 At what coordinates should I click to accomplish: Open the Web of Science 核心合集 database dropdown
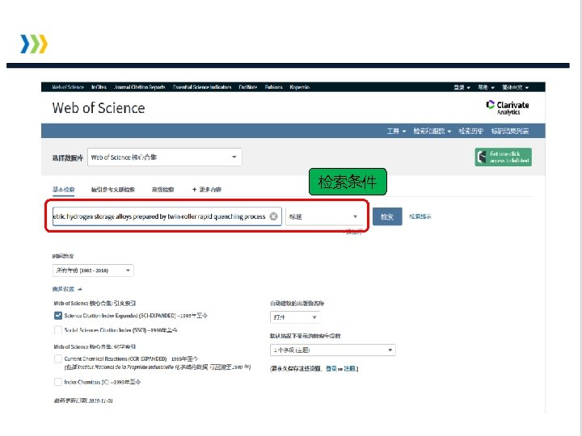[x=165, y=157]
